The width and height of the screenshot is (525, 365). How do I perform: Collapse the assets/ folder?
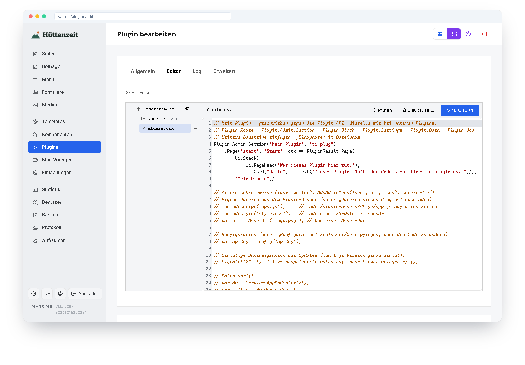pos(137,119)
